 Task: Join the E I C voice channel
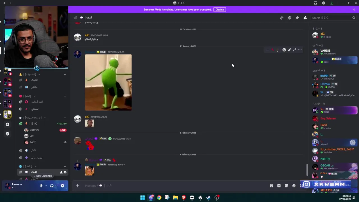pyautogui.click(x=42, y=124)
